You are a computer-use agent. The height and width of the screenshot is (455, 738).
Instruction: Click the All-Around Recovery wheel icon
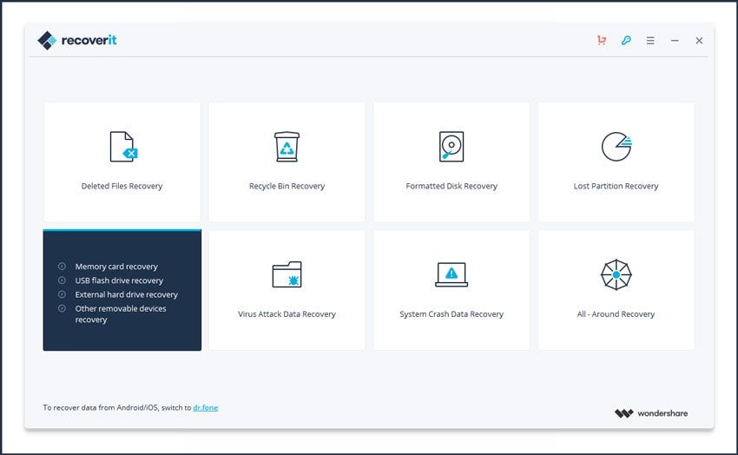(x=616, y=274)
